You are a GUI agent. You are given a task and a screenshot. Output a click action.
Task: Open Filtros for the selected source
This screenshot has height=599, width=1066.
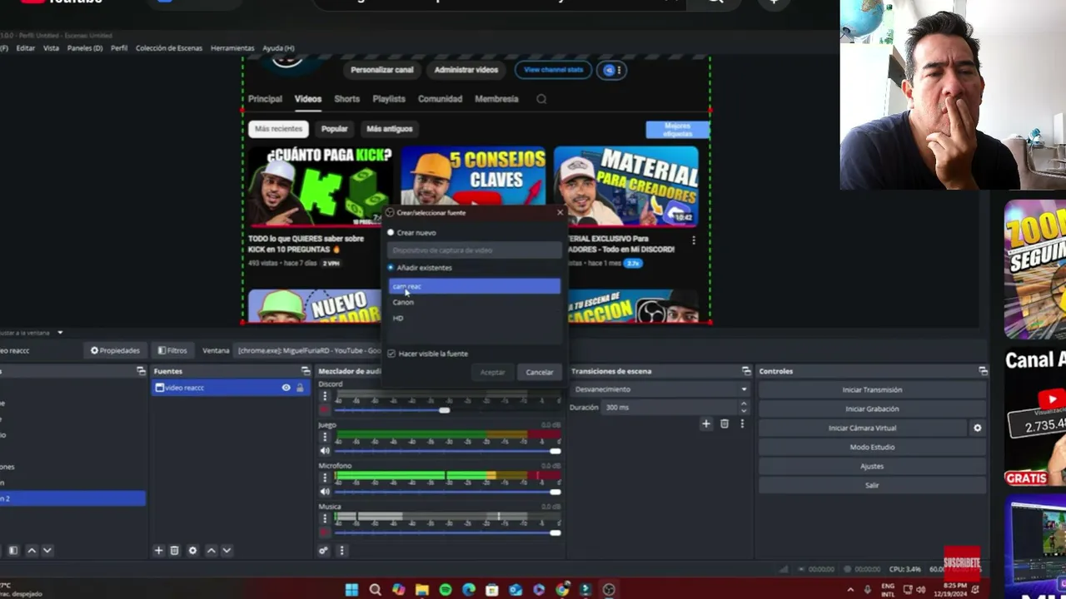click(x=172, y=350)
